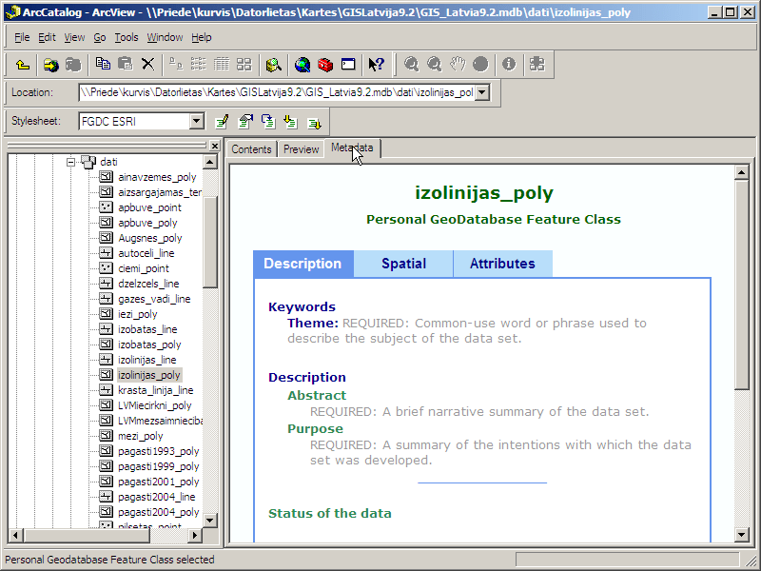Screen dimensions: 761x571
Task: Select the Create Thumbnail icon
Action: (537, 65)
